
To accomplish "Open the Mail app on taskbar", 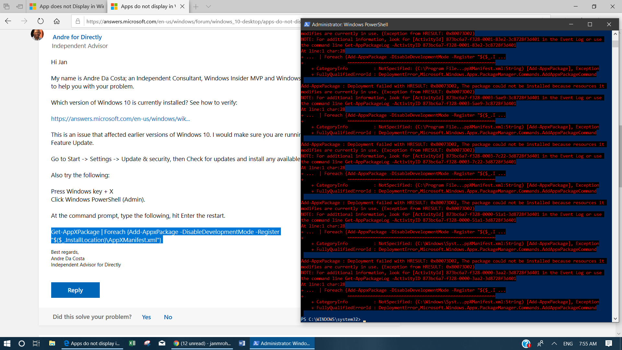I will [162, 344].
